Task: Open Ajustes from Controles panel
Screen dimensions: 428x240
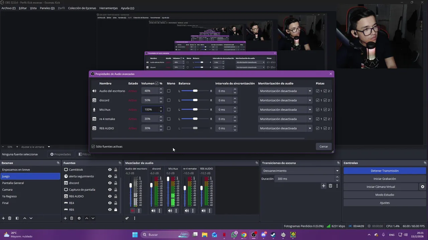Action: coord(385,203)
